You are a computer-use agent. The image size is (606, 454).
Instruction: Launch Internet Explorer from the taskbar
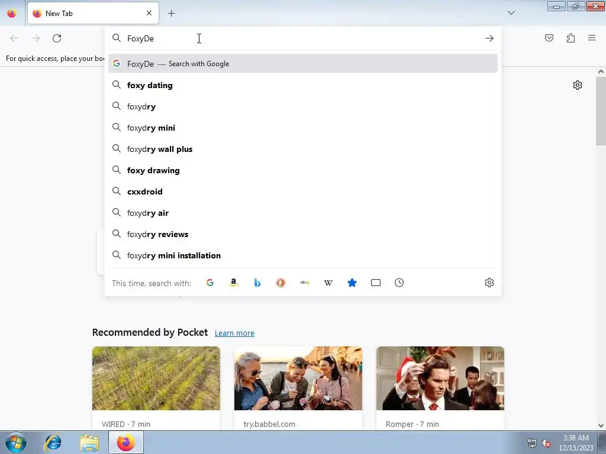53,442
